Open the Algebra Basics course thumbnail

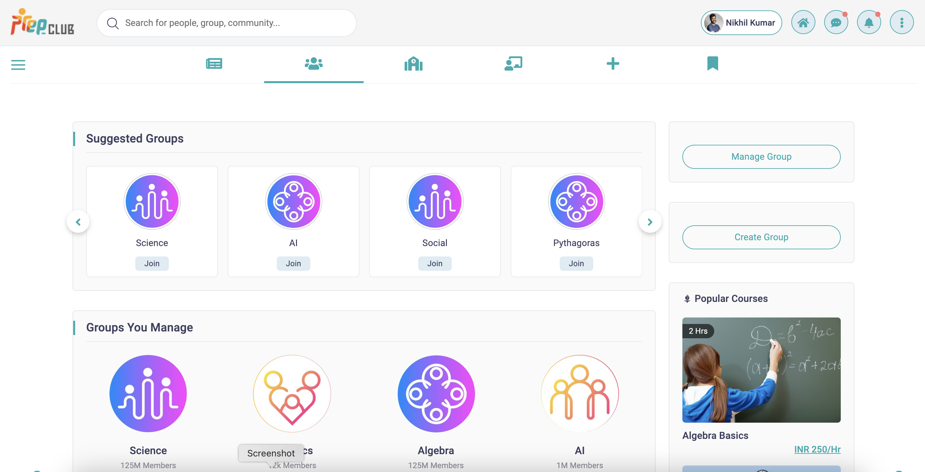pos(761,370)
